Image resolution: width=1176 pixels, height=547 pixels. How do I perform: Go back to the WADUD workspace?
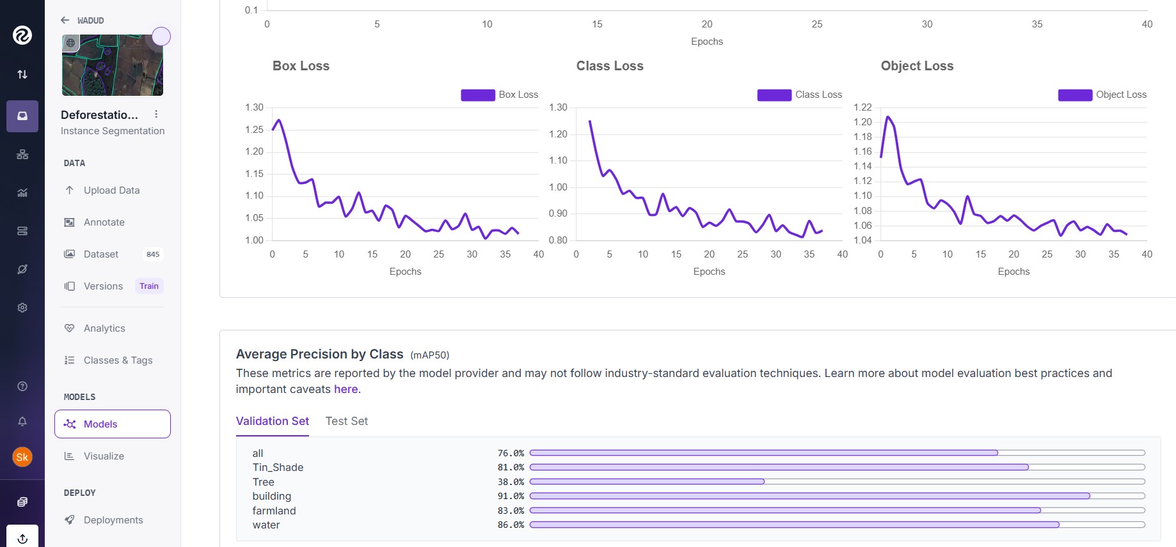[x=82, y=20]
